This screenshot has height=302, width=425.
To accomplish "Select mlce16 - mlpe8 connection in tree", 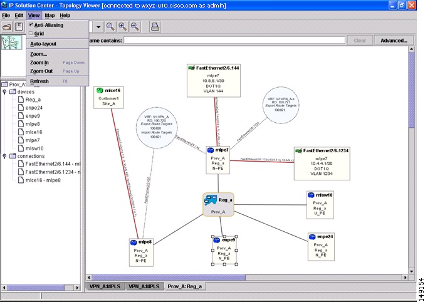I will pos(43,180).
